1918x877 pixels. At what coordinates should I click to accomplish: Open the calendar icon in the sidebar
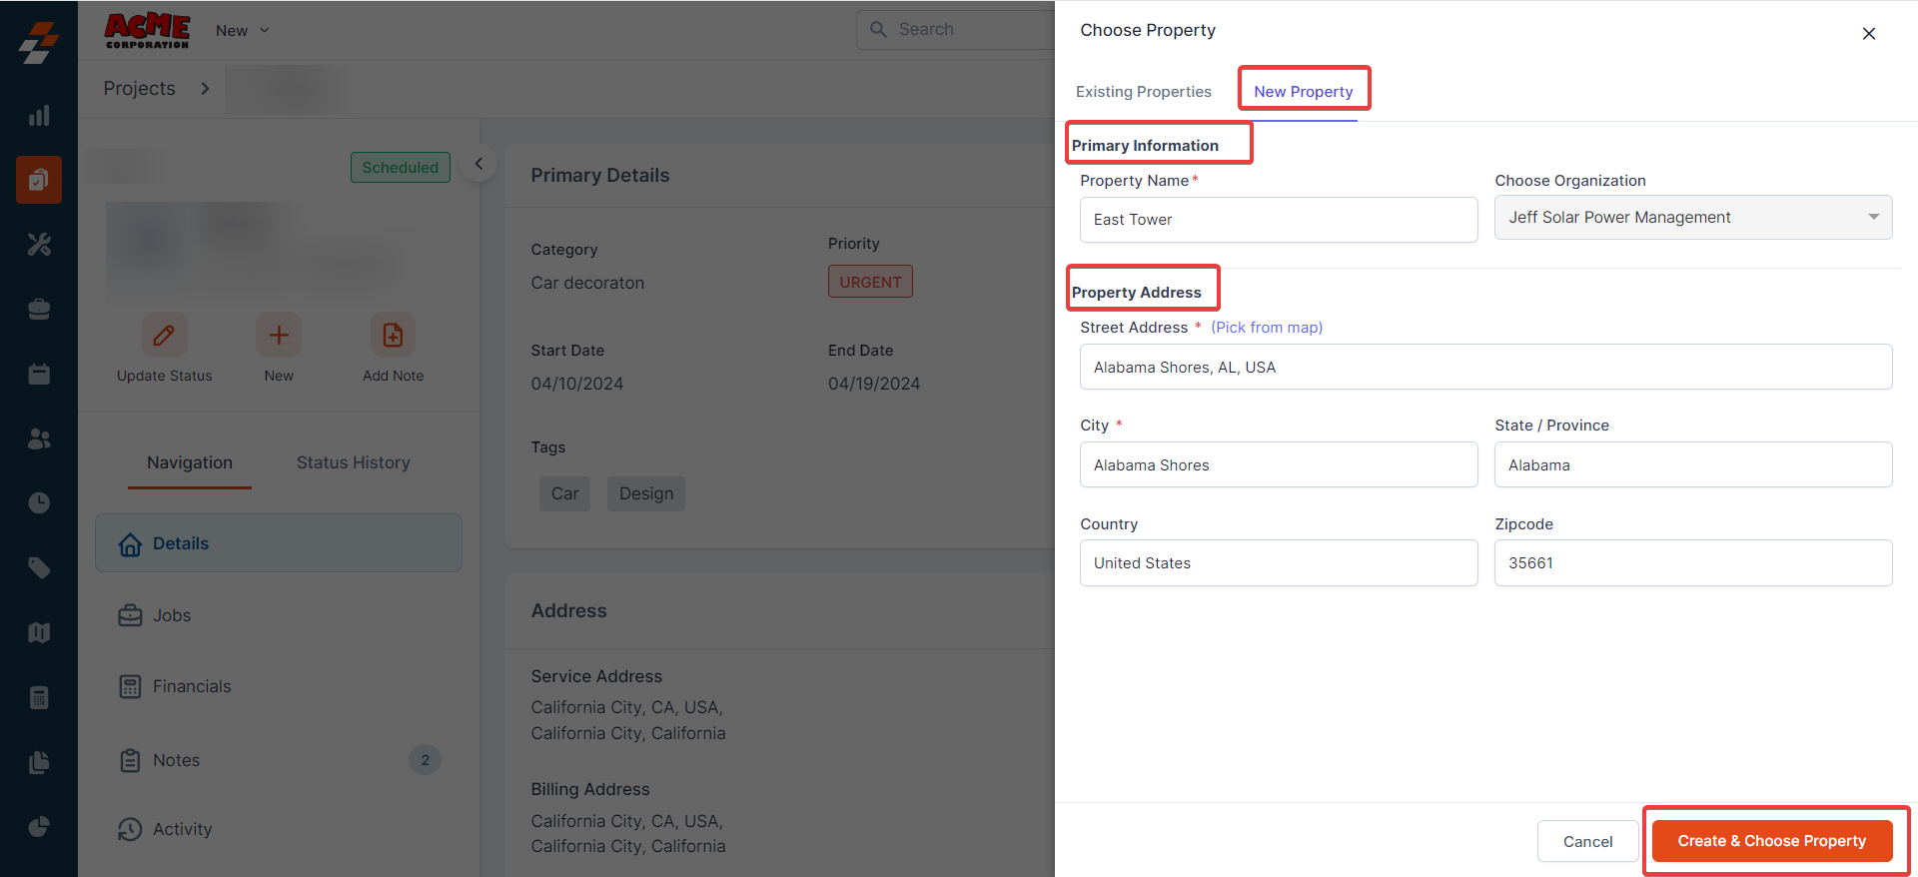[x=39, y=375]
